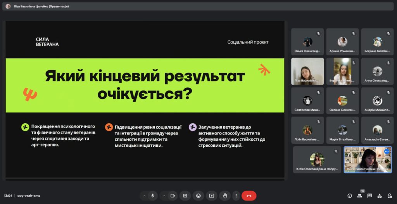Image resolution: width=397 pixels, height=204 pixels.
Task: Toggle the camera on or off
Action: point(172,196)
